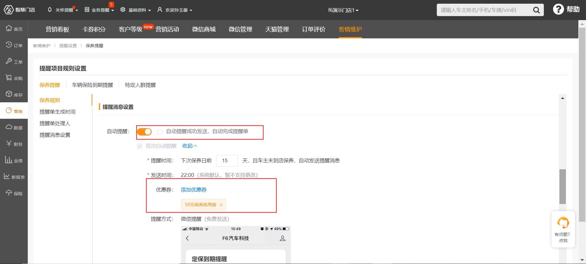This screenshot has width=586, height=264.
Task: Open the 营销 marketing sidebar icon
Action: (9, 111)
